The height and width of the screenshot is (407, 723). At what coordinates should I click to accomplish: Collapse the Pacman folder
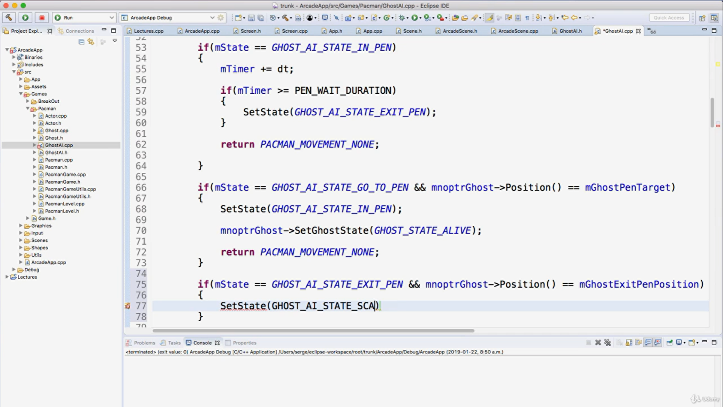[28, 109]
